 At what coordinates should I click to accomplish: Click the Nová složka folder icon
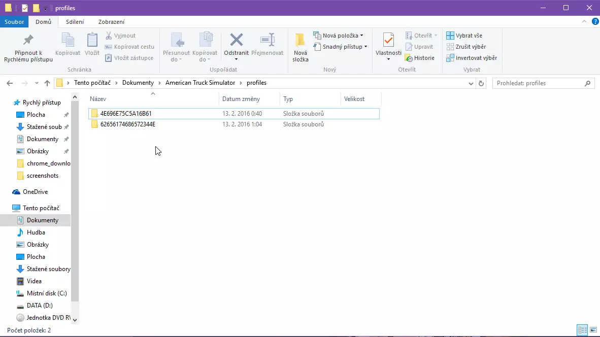300,41
